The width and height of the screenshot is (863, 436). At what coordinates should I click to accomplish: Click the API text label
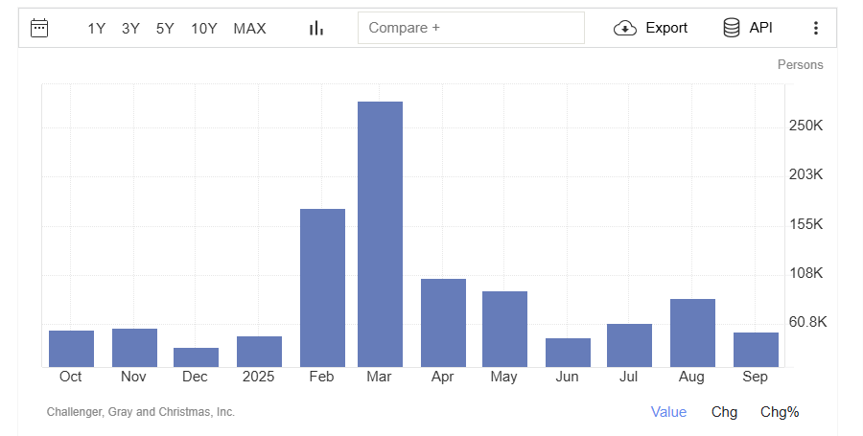[x=761, y=28]
